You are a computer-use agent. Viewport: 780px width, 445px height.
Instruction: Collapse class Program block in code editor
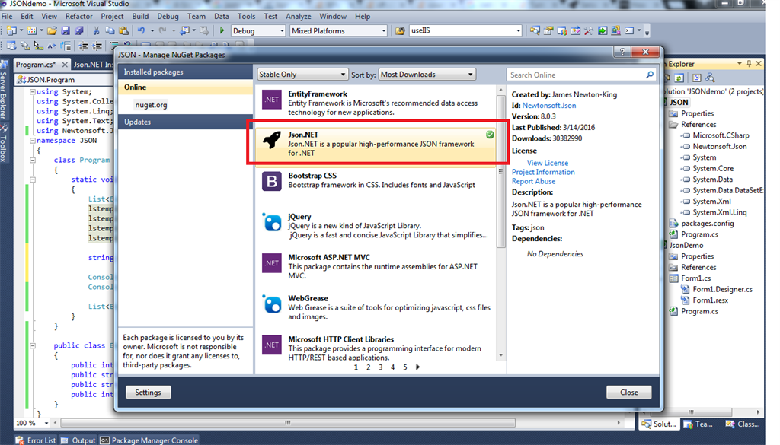[x=32, y=160]
